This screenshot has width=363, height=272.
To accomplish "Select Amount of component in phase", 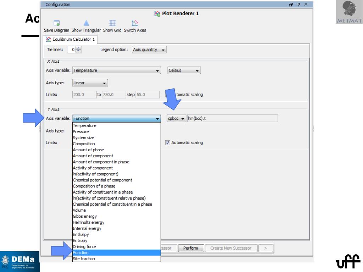I will tap(116, 162).
